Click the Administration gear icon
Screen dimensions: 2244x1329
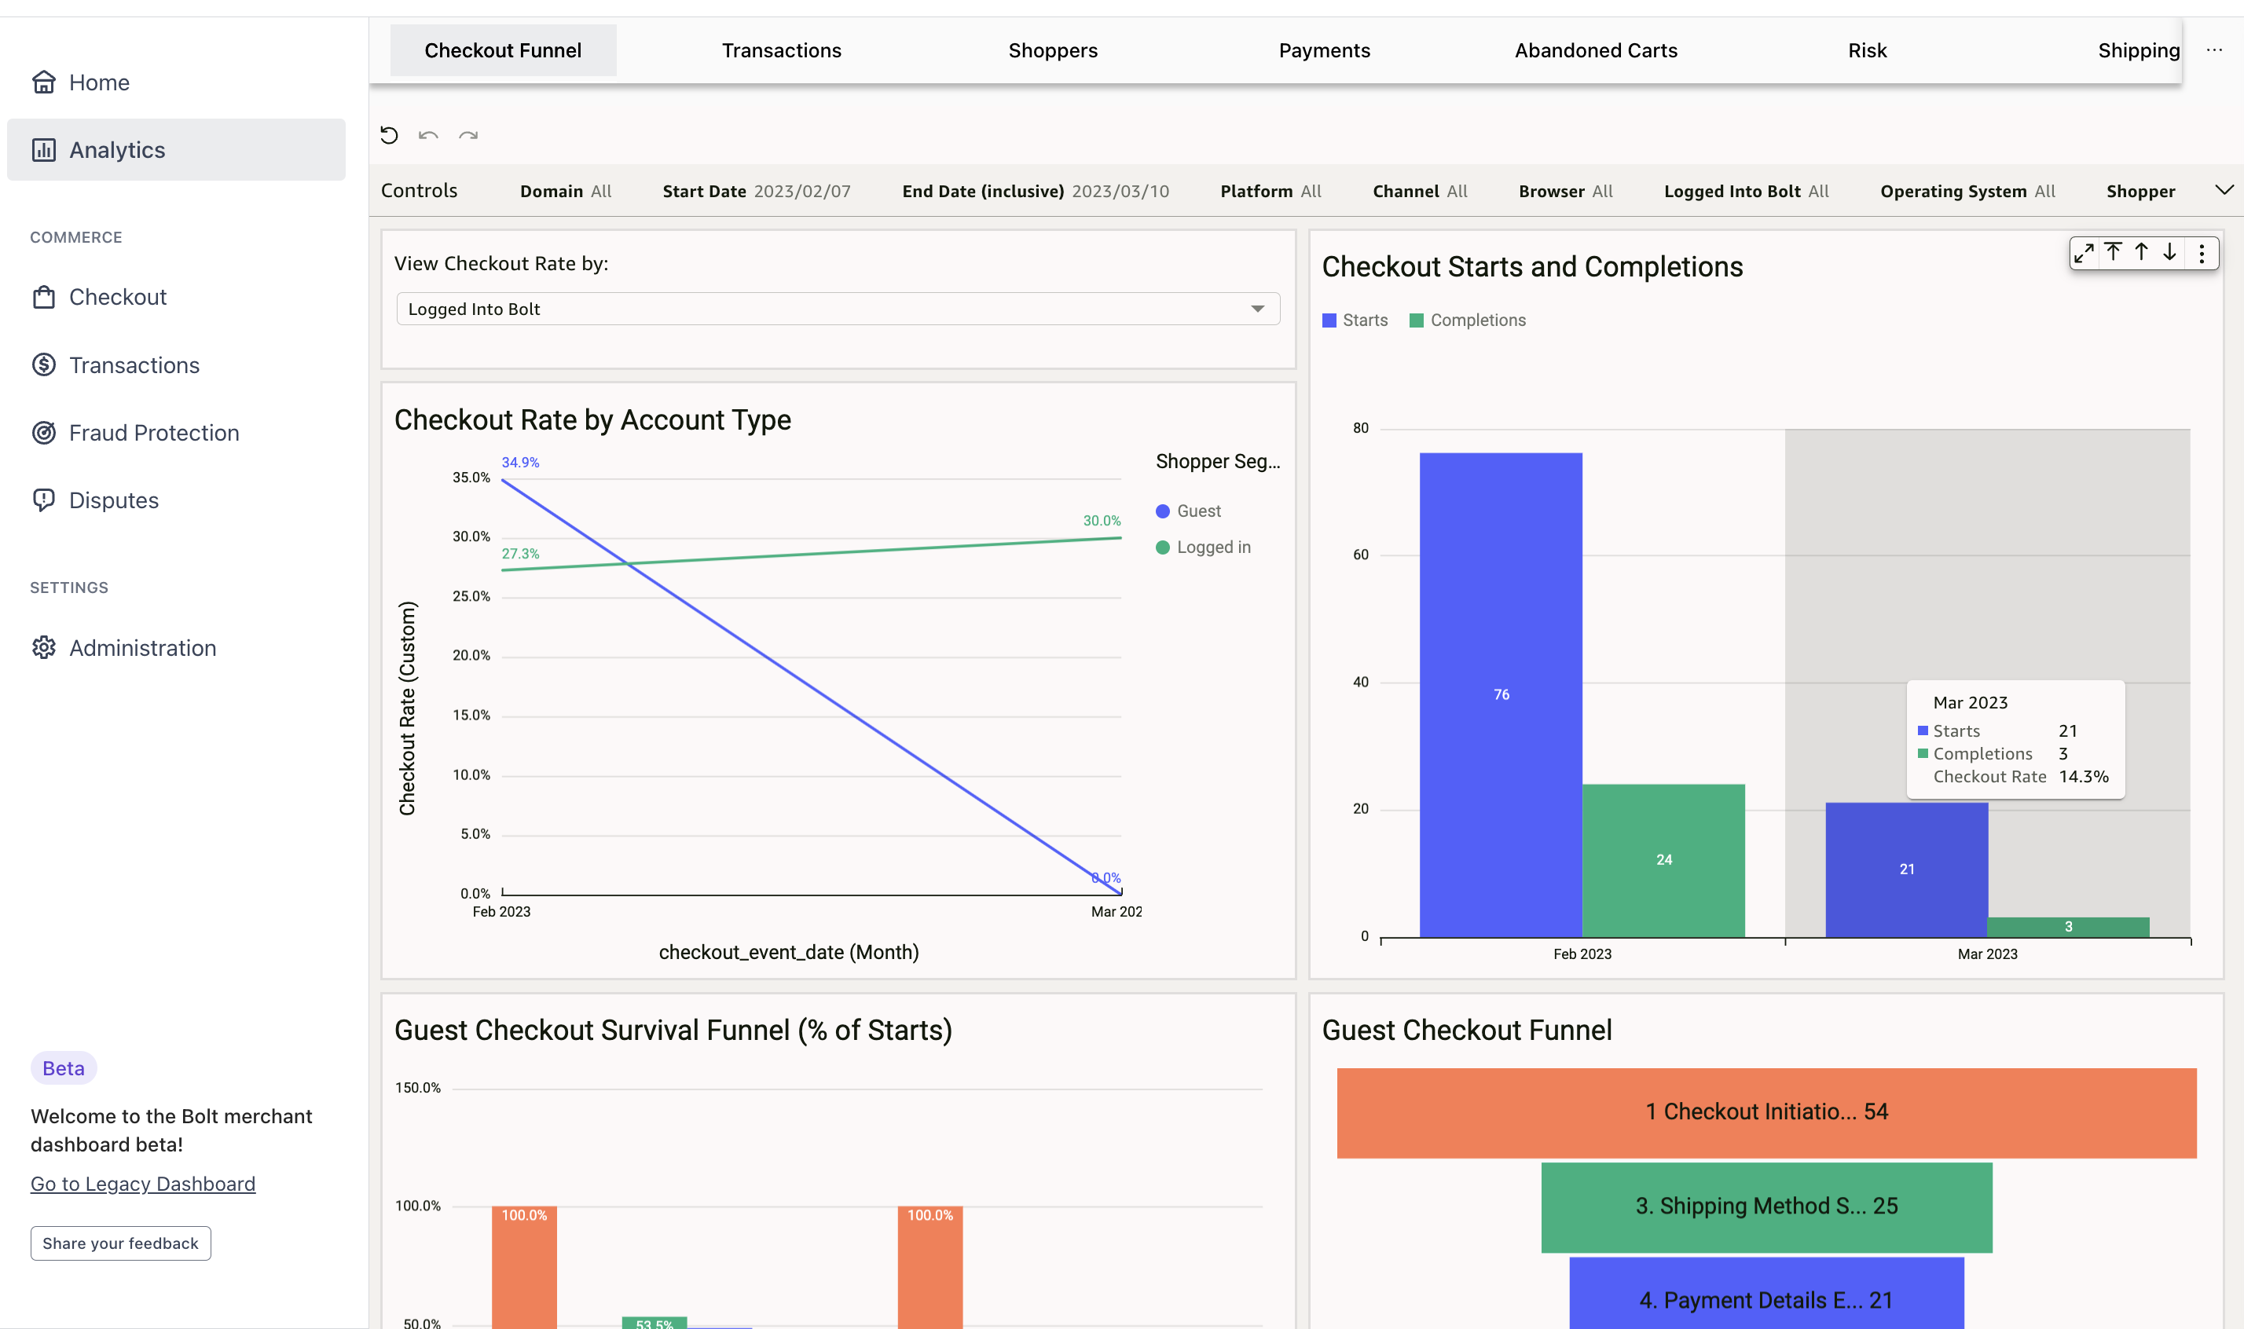coord(44,647)
